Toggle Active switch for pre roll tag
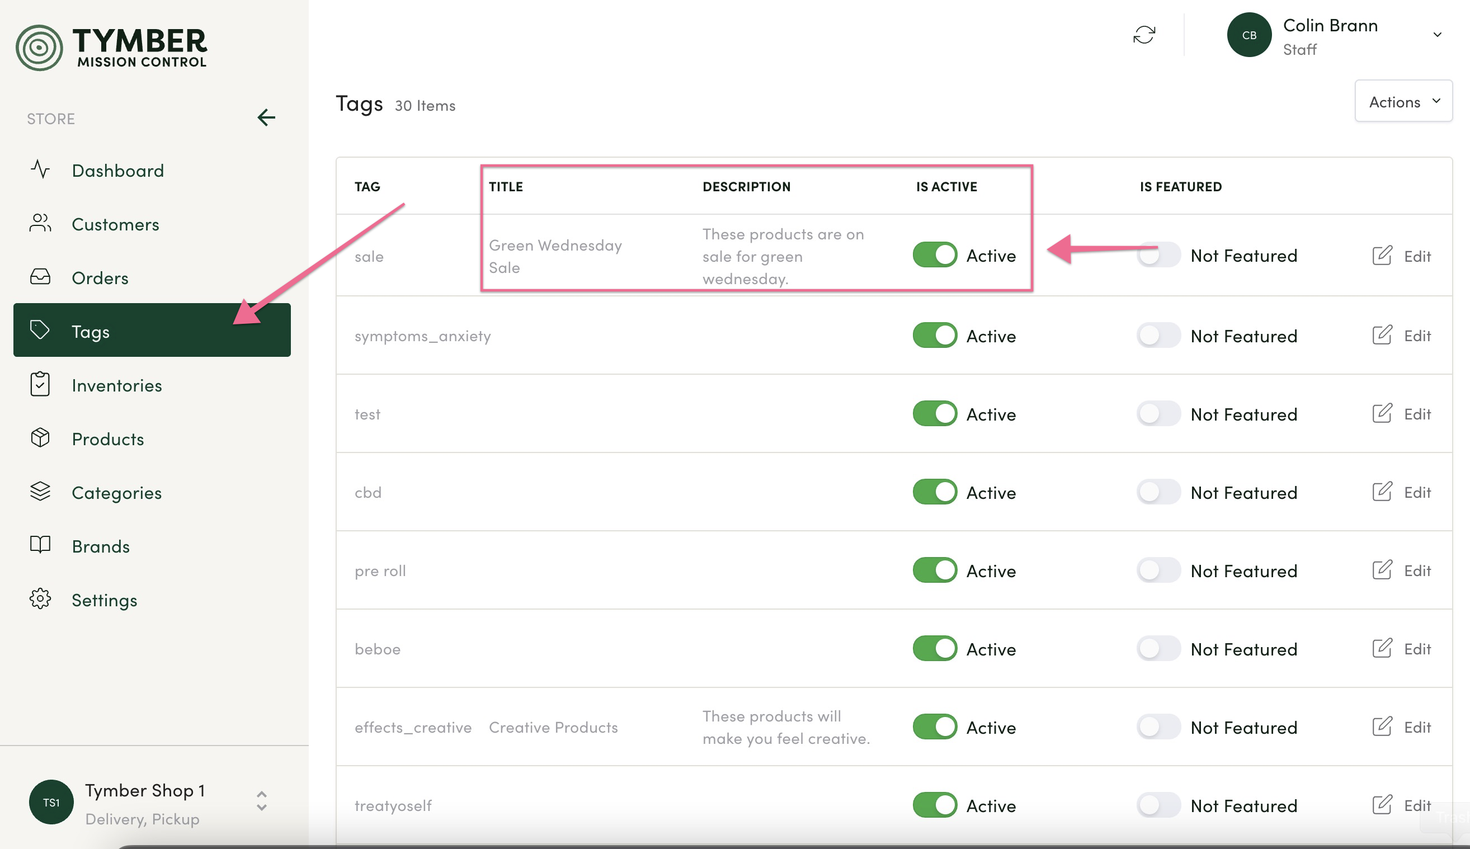The height and width of the screenshot is (849, 1470). click(935, 570)
